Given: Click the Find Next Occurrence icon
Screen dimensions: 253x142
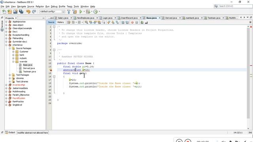Looking at the screenshot, I should (95, 22).
